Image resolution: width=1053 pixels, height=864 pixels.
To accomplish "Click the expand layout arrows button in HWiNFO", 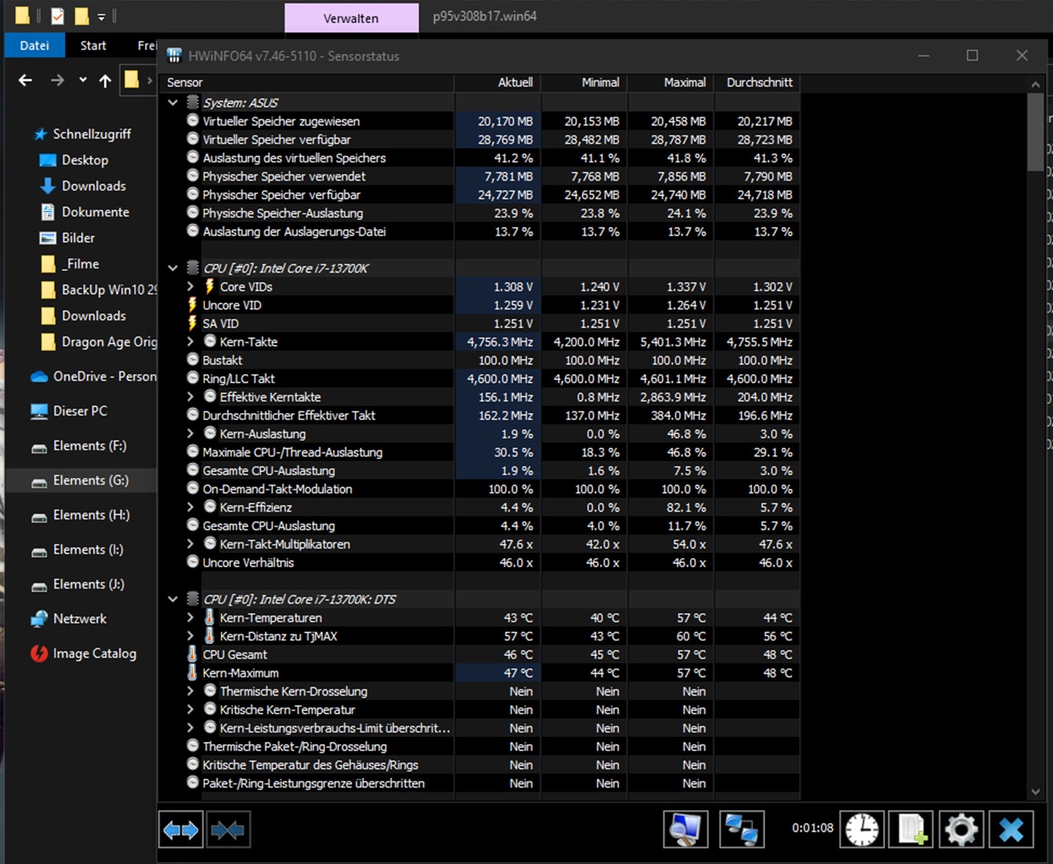I will point(180,829).
